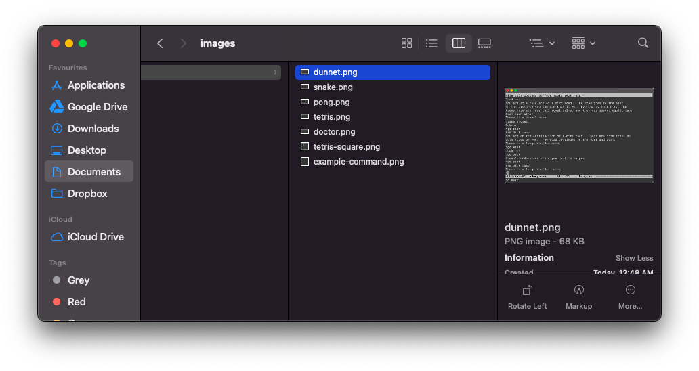Screen dimensions: 699x371
Task: Open iCloud Drive in the sidebar
Action: (96, 237)
